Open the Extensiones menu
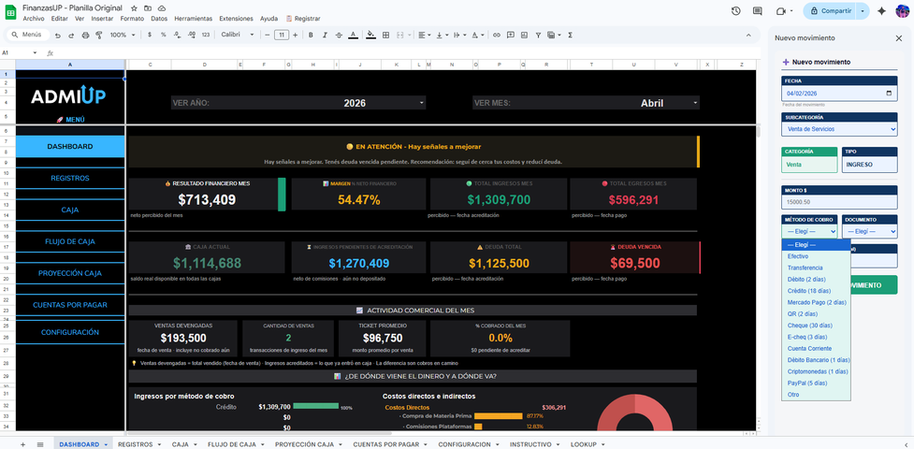This screenshot has width=914, height=449. tap(236, 19)
